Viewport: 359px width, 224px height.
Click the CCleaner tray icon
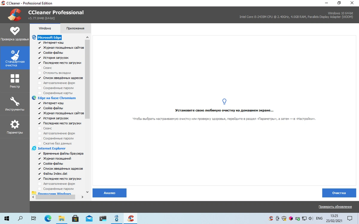271,218
